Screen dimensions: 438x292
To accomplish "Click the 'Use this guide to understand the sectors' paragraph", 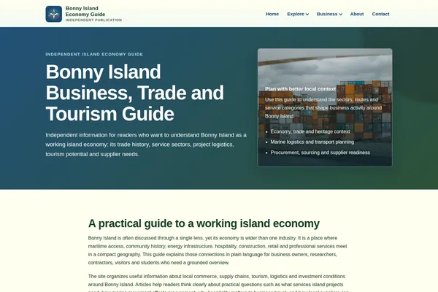I will tap(323, 108).
